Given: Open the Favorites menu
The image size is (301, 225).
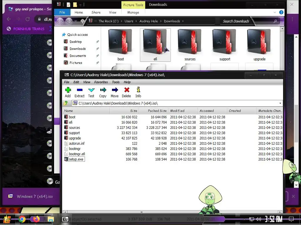Looking at the screenshot, I should tap(101, 82).
